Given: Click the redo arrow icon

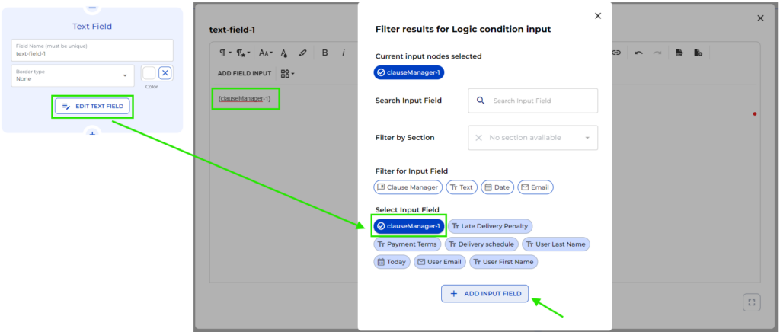Looking at the screenshot, I should (x=657, y=53).
